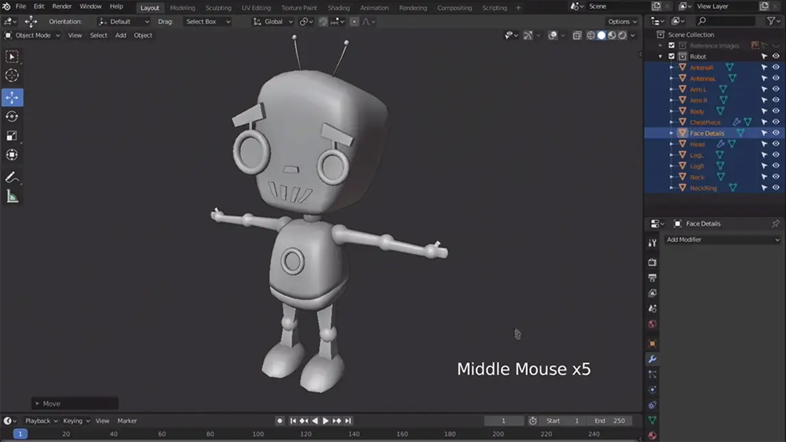Switch to the Sculpting workspace tab
Viewport: 786px width, 442px height.
click(218, 8)
